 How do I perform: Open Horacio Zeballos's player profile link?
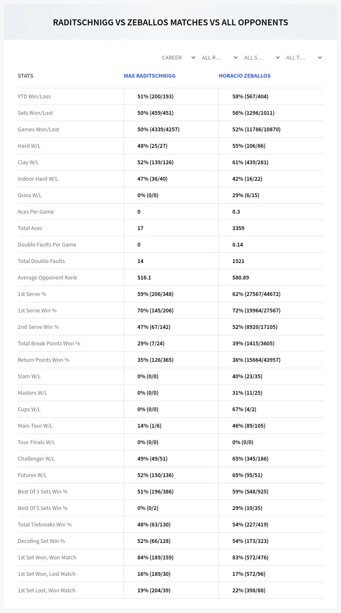coord(244,76)
